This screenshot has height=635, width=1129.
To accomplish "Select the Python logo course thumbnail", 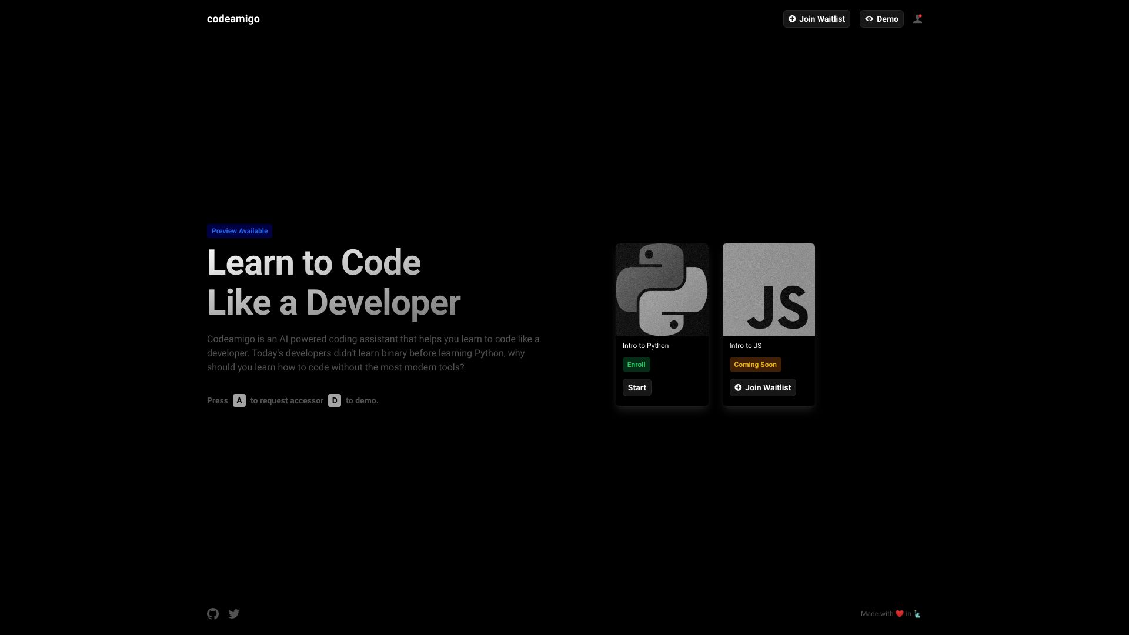I will (661, 289).
